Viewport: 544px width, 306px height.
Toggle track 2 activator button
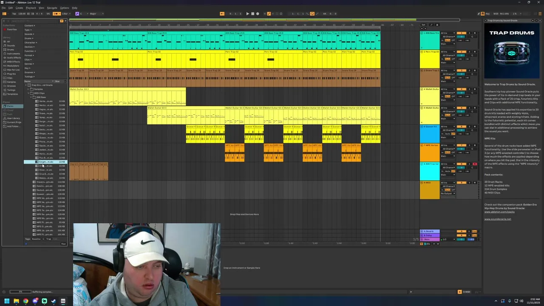point(461,52)
